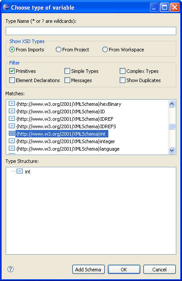Click the int icon in Type Structure
Image resolution: width=182 pixels, height=281 pixels.
20,171
